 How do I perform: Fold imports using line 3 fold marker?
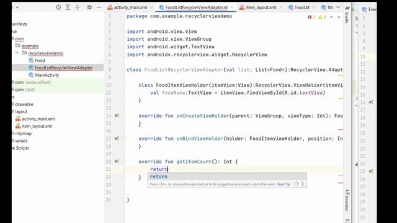click(124, 32)
